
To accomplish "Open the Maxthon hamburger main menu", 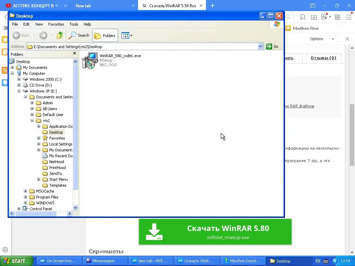I will point(349,17).
